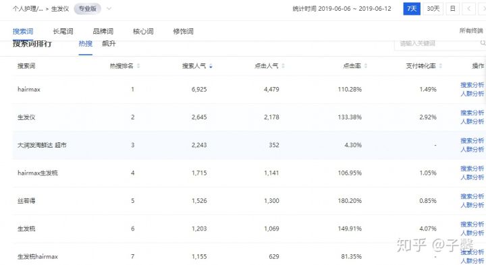Click the 生发仪 breadcrumb category
This screenshot has width=486, height=265.
(x=60, y=9)
